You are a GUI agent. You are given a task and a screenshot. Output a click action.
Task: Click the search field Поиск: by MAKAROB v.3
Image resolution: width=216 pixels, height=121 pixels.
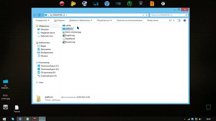coord(169,15)
